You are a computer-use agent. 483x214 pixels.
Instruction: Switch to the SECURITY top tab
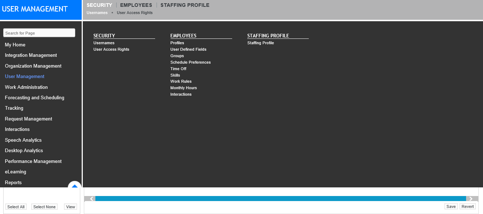pyautogui.click(x=99, y=5)
